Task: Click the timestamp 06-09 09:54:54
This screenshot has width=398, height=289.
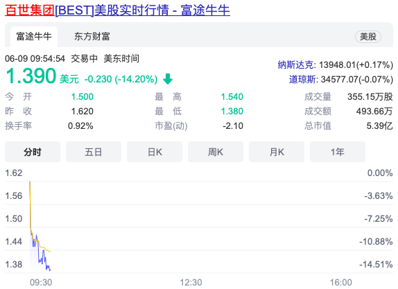Action: [x=35, y=59]
